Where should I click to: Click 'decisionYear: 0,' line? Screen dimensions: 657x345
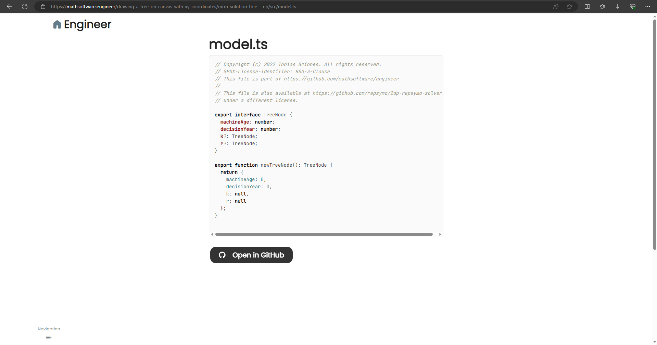click(x=249, y=187)
